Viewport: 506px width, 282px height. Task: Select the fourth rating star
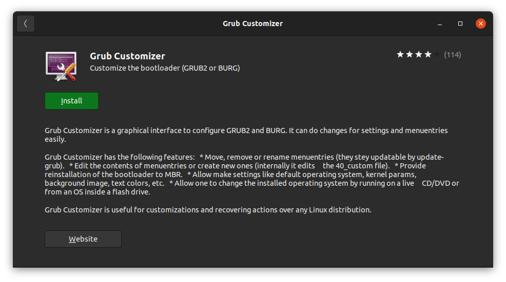(428, 54)
